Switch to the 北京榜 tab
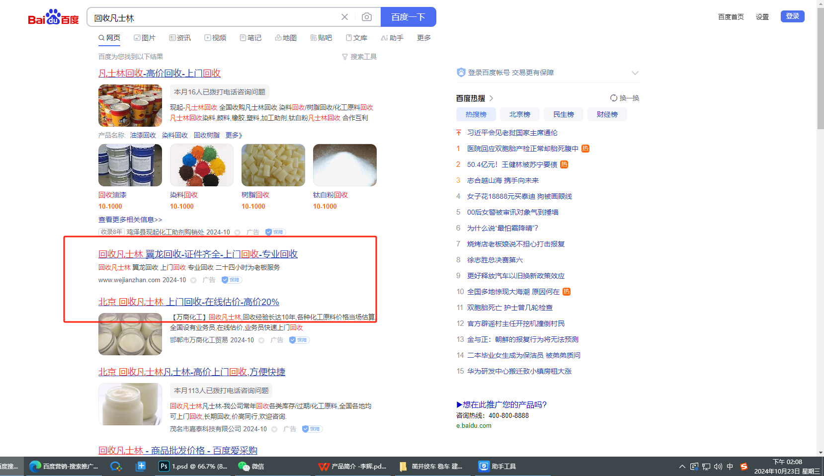The width and height of the screenshot is (824, 476). (x=520, y=114)
